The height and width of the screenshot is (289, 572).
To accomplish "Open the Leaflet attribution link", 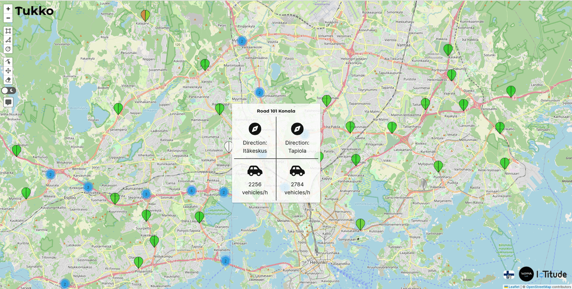I will (513, 287).
